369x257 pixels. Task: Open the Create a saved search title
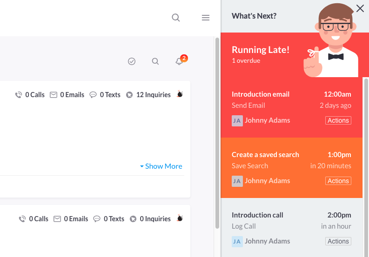[x=265, y=155]
